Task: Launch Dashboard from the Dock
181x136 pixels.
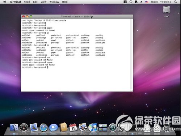Action: point(24,128)
